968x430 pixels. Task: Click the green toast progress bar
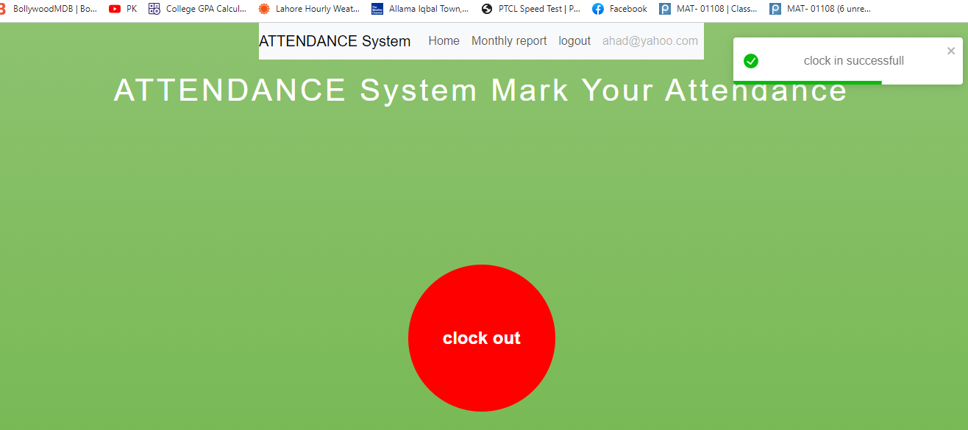808,82
